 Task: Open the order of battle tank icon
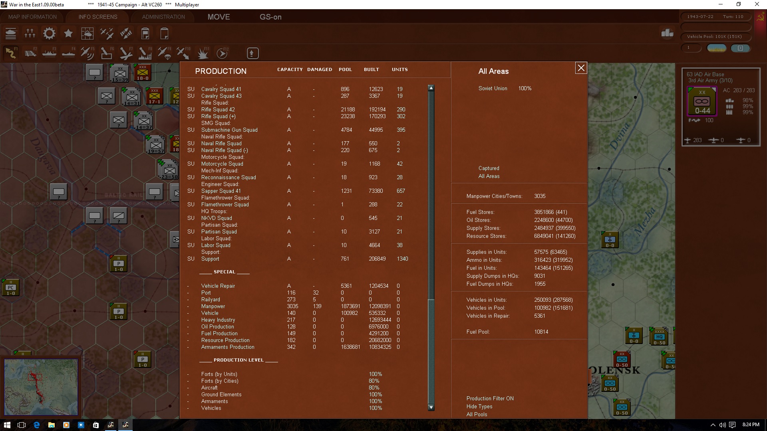[11, 34]
